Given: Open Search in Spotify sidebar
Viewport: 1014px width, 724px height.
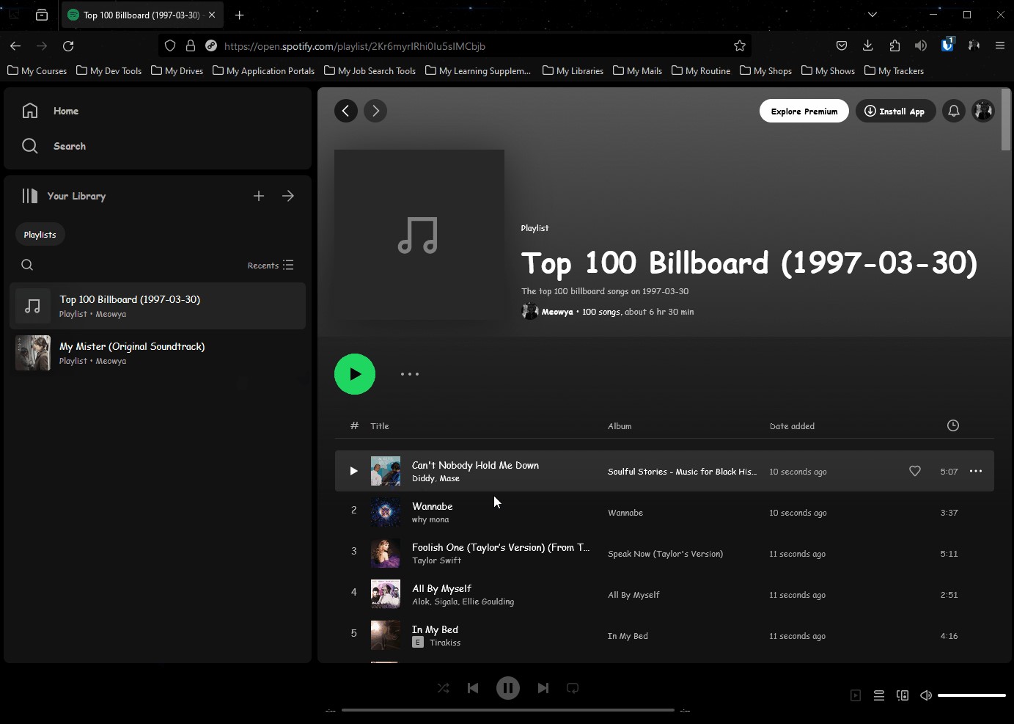Looking at the screenshot, I should pyautogui.click(x=54, y=146).
